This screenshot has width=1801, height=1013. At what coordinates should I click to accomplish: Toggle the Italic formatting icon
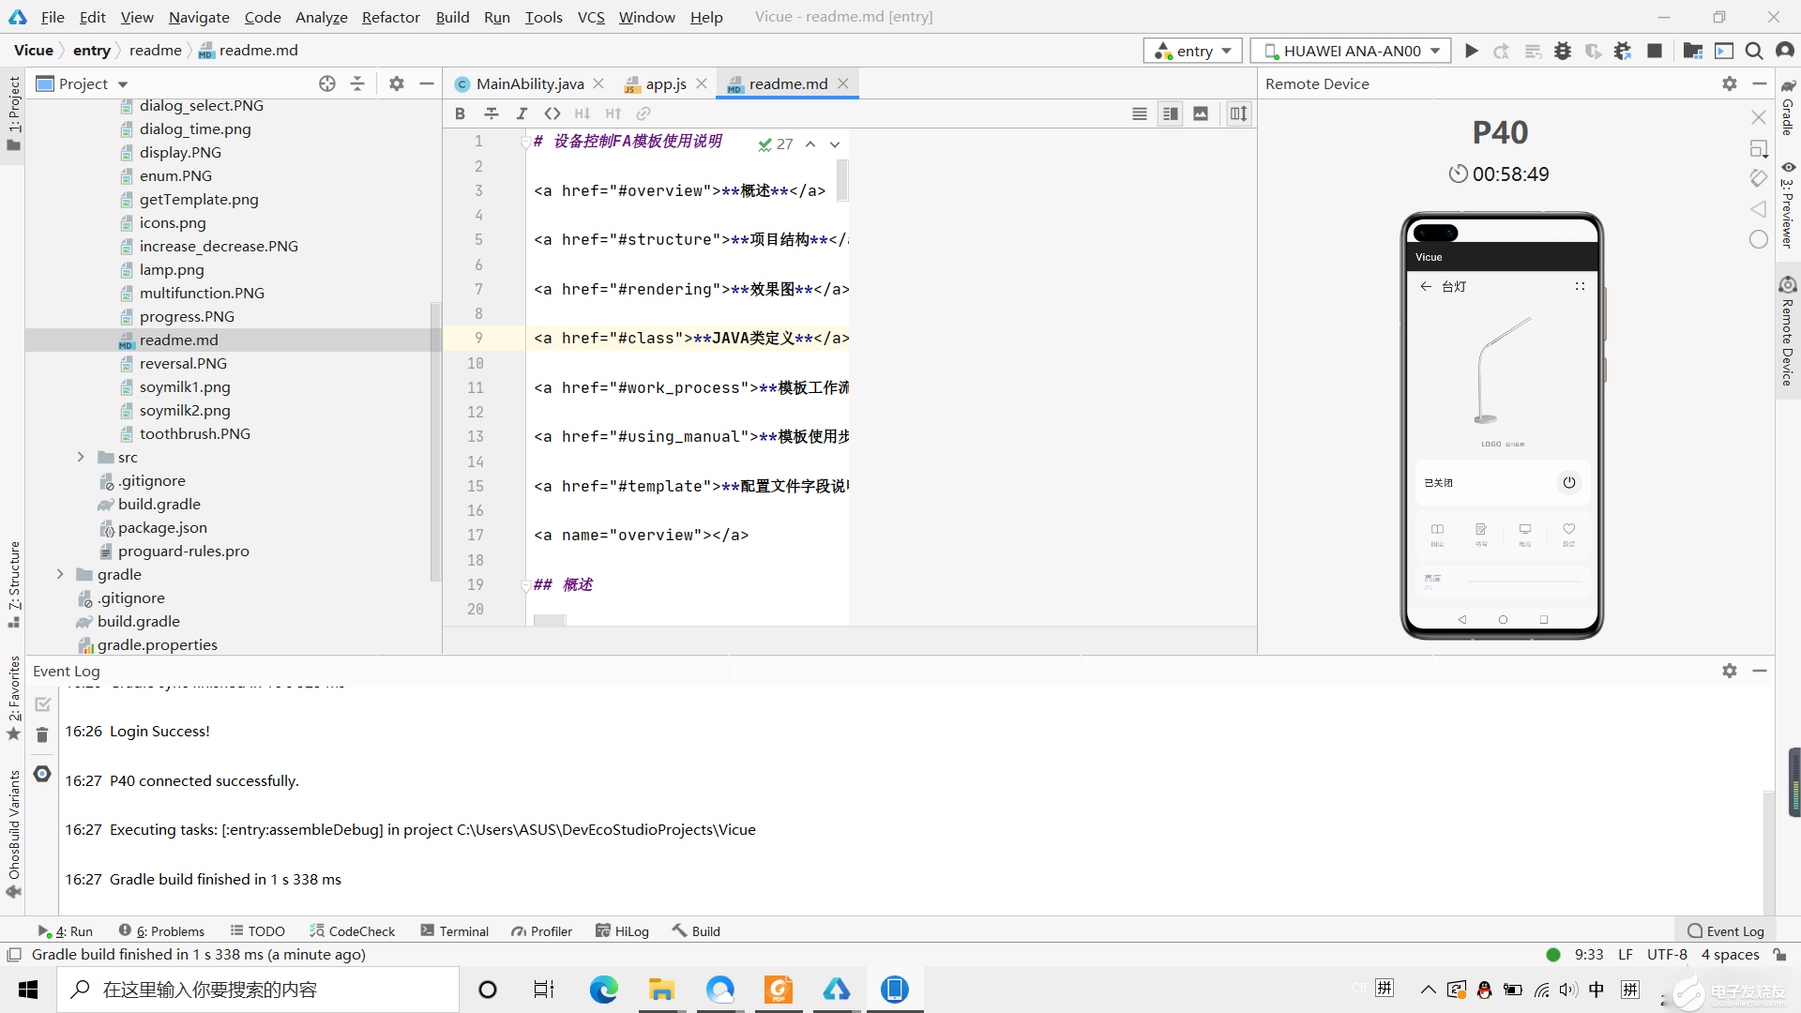pos(522,113)
